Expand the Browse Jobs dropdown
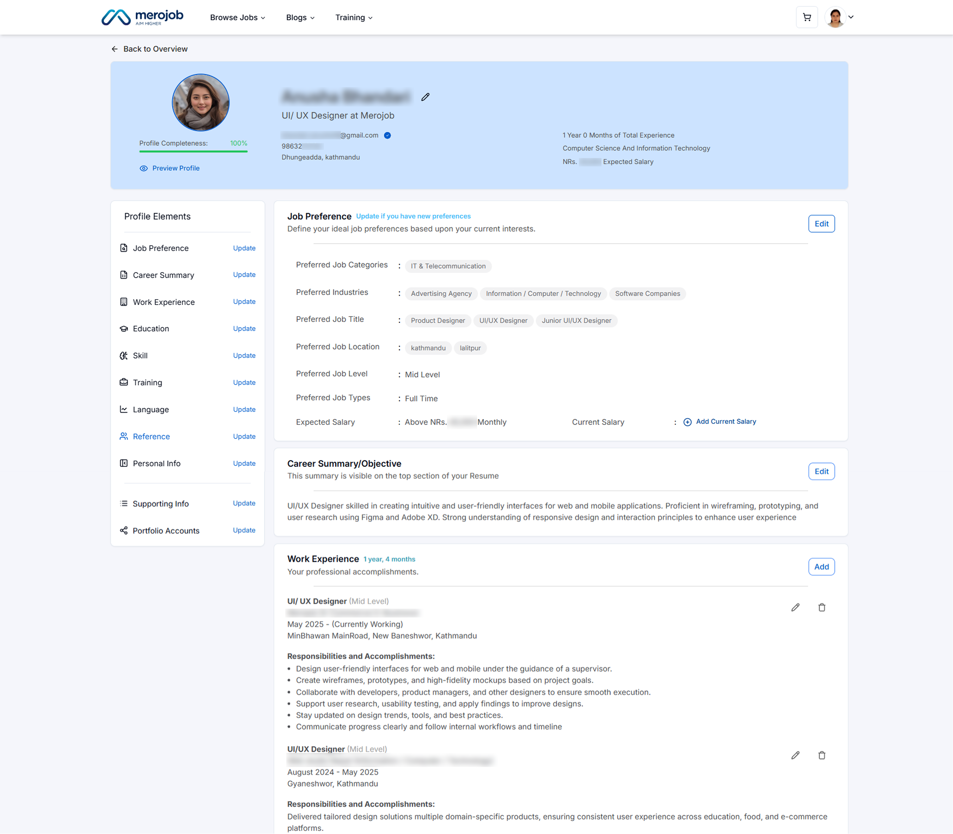This screenshot has height=834, width=953. pyautogui.click(x=237, y=17)
